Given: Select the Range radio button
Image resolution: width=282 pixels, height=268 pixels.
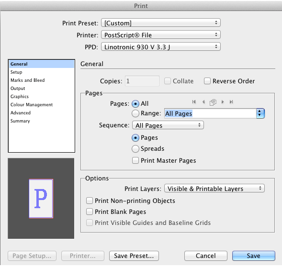Looking at the screenshot, I should (x=135, y=113).
